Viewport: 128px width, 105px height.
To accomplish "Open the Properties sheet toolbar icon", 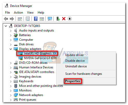I will (x=28, y=19).
